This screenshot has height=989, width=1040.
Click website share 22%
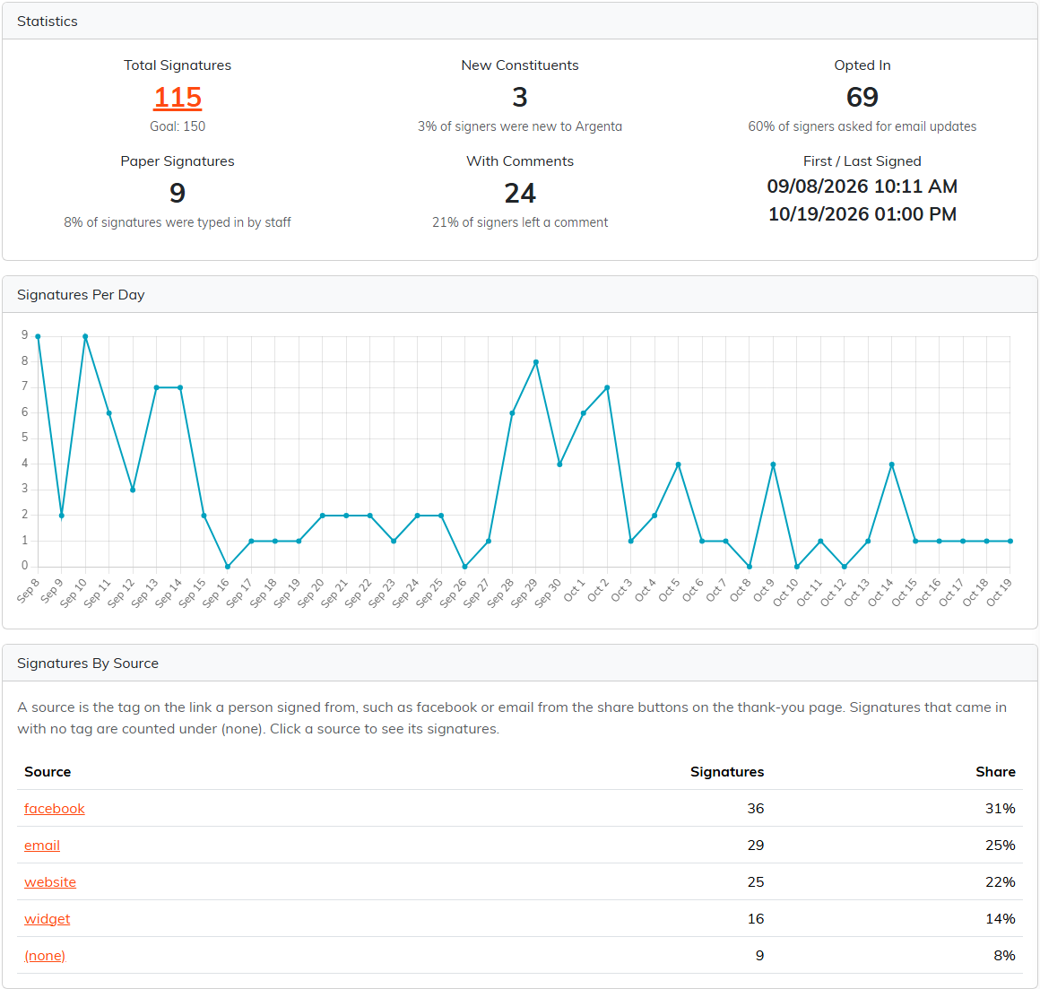[1001, 882]
